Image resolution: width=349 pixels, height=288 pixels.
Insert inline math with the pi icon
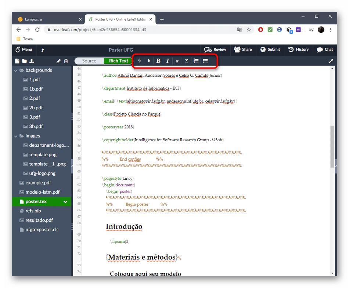tap(177, 61)
